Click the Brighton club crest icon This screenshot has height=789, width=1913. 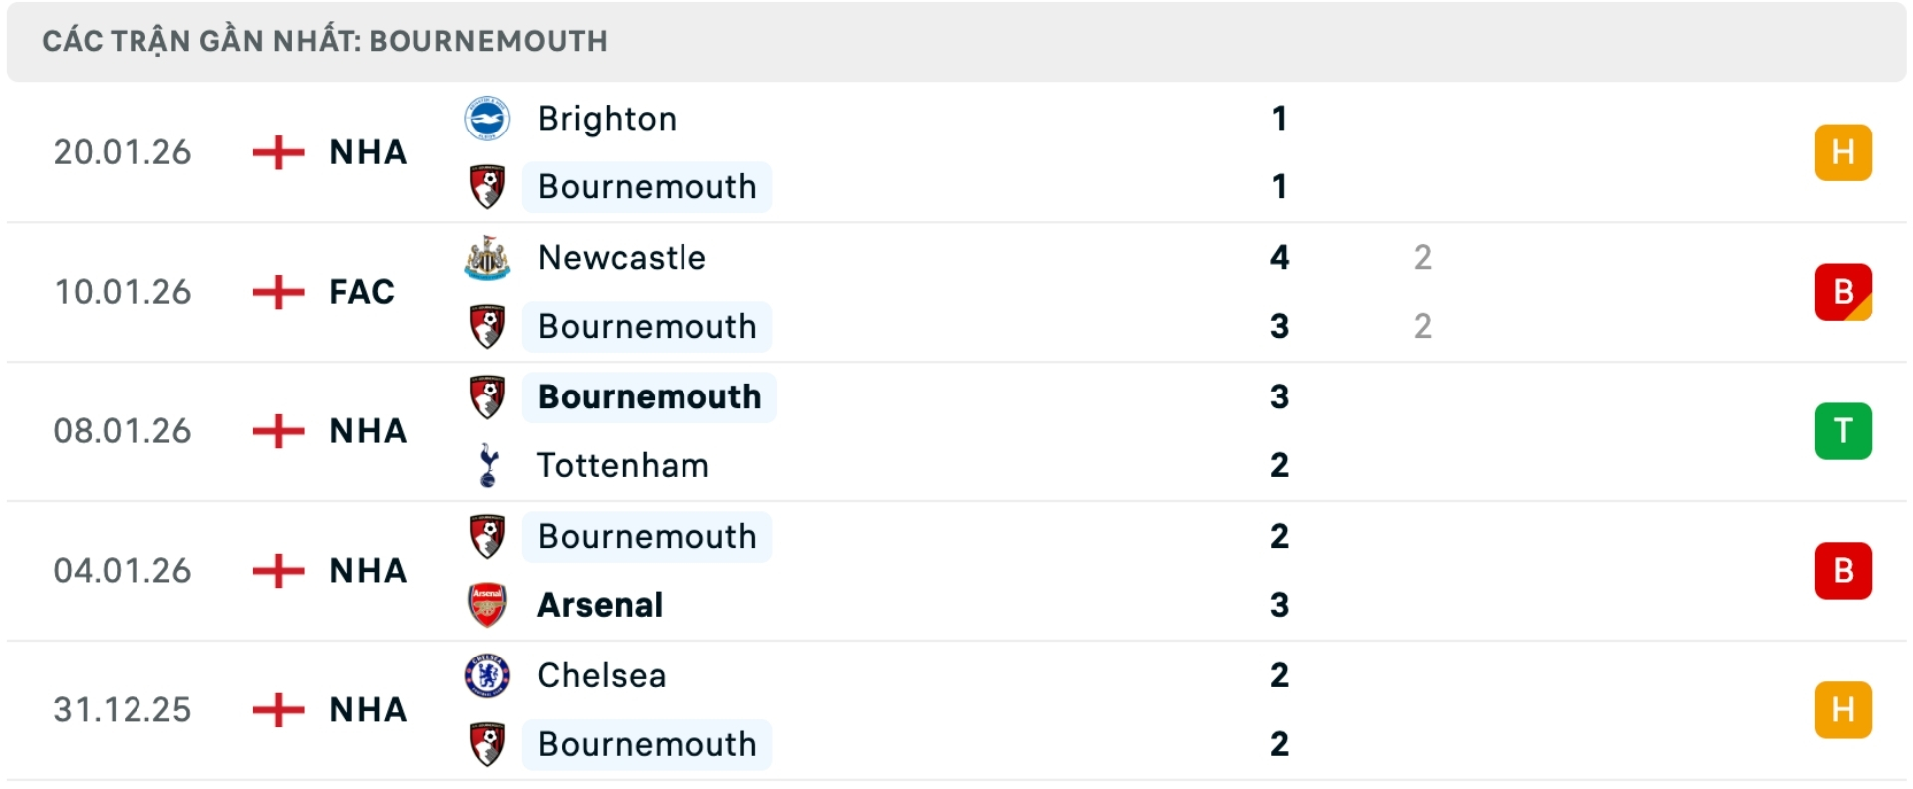[487, 118]
